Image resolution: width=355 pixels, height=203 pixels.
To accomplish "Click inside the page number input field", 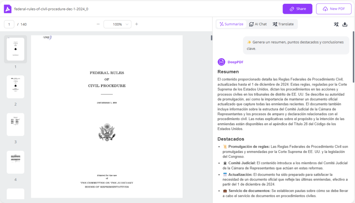I will [9, 24].
